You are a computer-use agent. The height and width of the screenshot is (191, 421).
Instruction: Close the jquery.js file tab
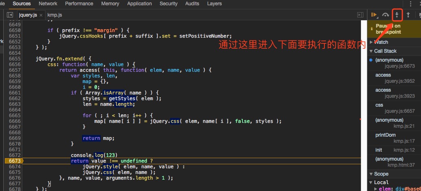click(x=41, y=15)
